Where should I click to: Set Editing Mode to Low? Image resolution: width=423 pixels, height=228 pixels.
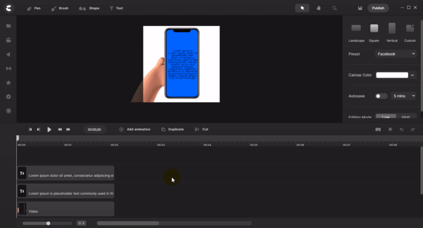386,117
